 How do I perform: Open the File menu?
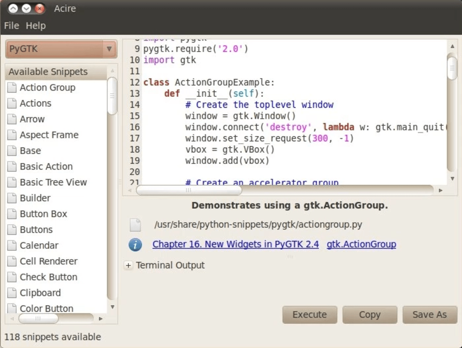[11, 26]
